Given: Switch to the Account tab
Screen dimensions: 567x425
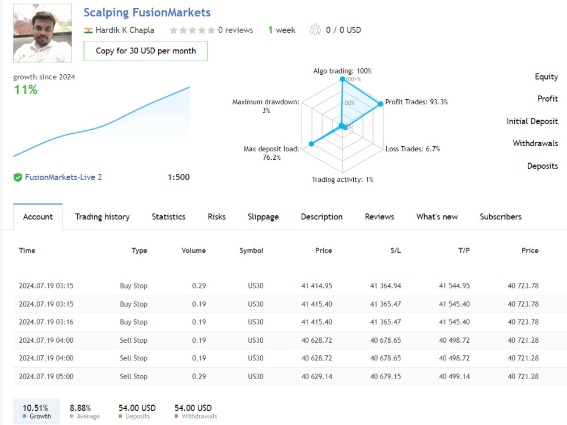Looking at the screenshot, I should [x=37, y=217].
